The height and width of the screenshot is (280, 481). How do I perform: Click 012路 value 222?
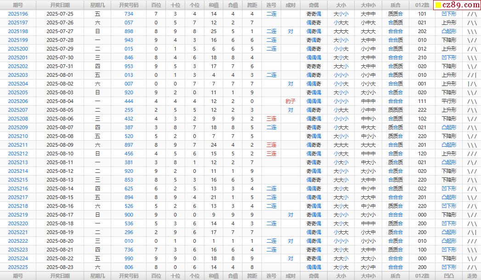click(422, 110)
